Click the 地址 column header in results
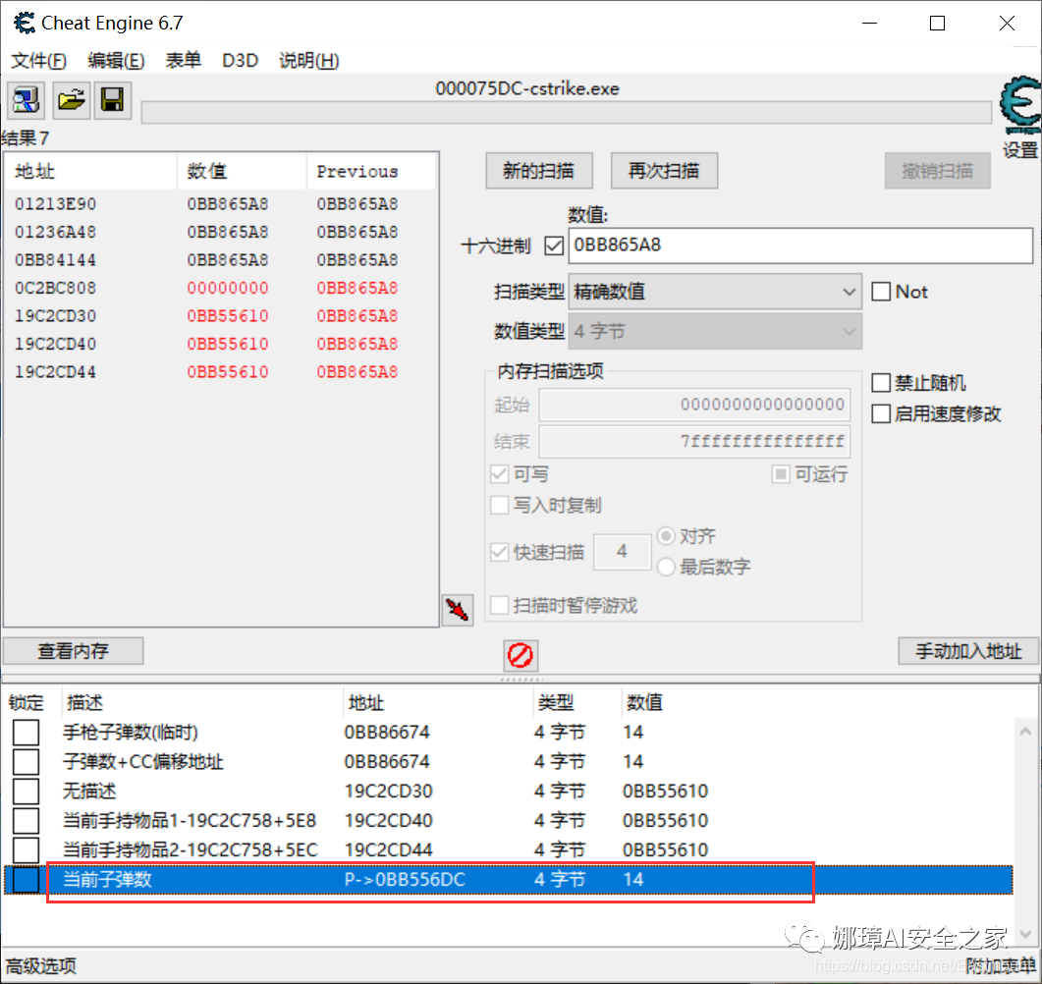 coord(91,172)
